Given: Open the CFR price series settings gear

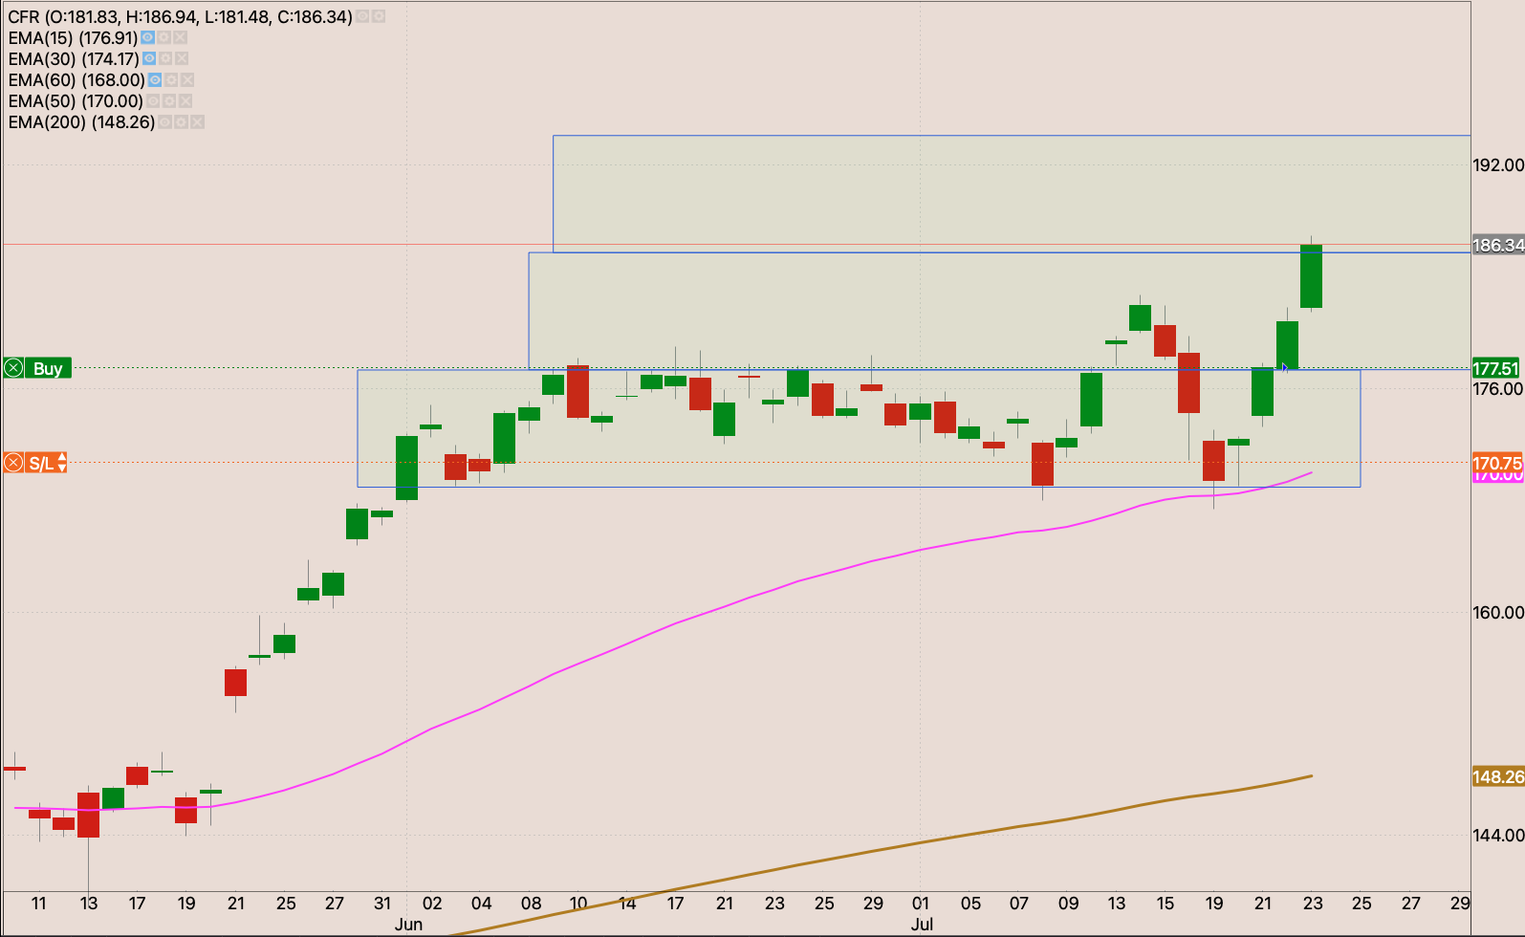Looking at the screenshot, I should (x=379, y=17).
